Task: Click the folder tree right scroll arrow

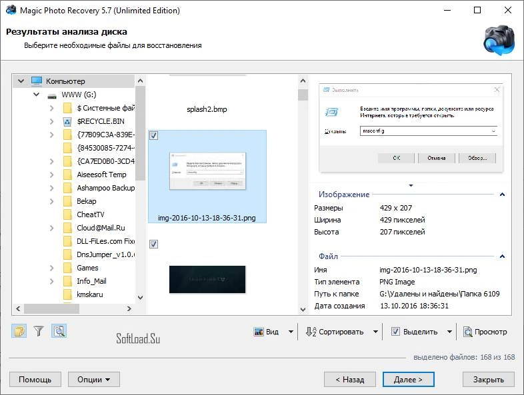Action: (129, 309)
